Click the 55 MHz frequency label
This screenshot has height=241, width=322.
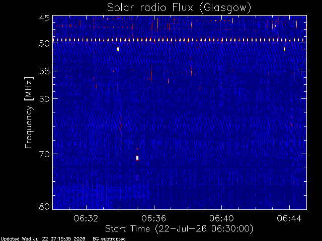pyautogui.click(x=44, y=71)
